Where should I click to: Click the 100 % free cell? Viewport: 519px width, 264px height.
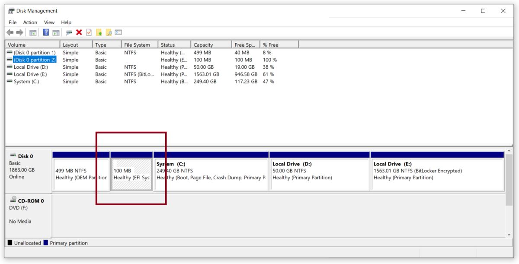click(x=270, y=60)
